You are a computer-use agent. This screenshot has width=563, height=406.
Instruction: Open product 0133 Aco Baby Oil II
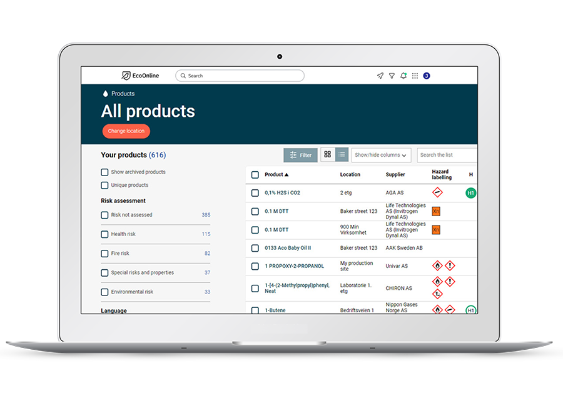coord(288,248)
